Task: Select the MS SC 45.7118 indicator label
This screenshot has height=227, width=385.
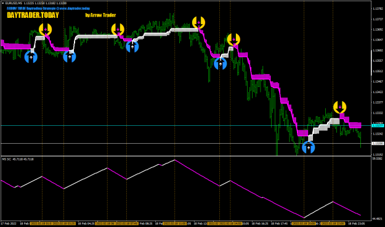Action: (18, 159)
